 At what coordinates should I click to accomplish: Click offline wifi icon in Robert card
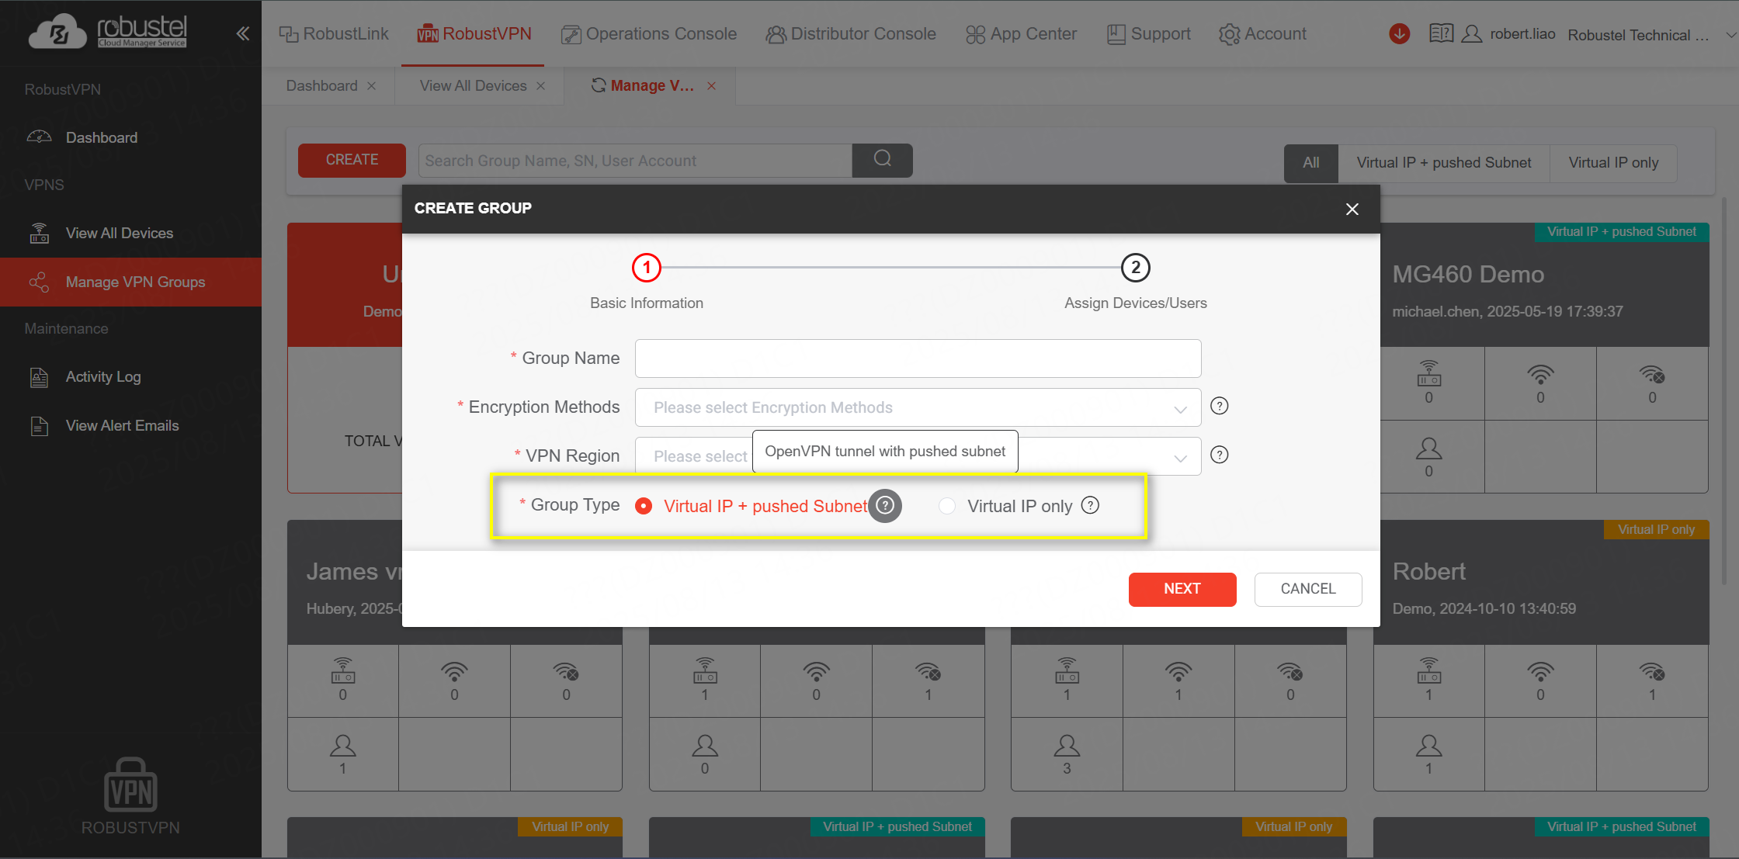[x=1652, y=671]
